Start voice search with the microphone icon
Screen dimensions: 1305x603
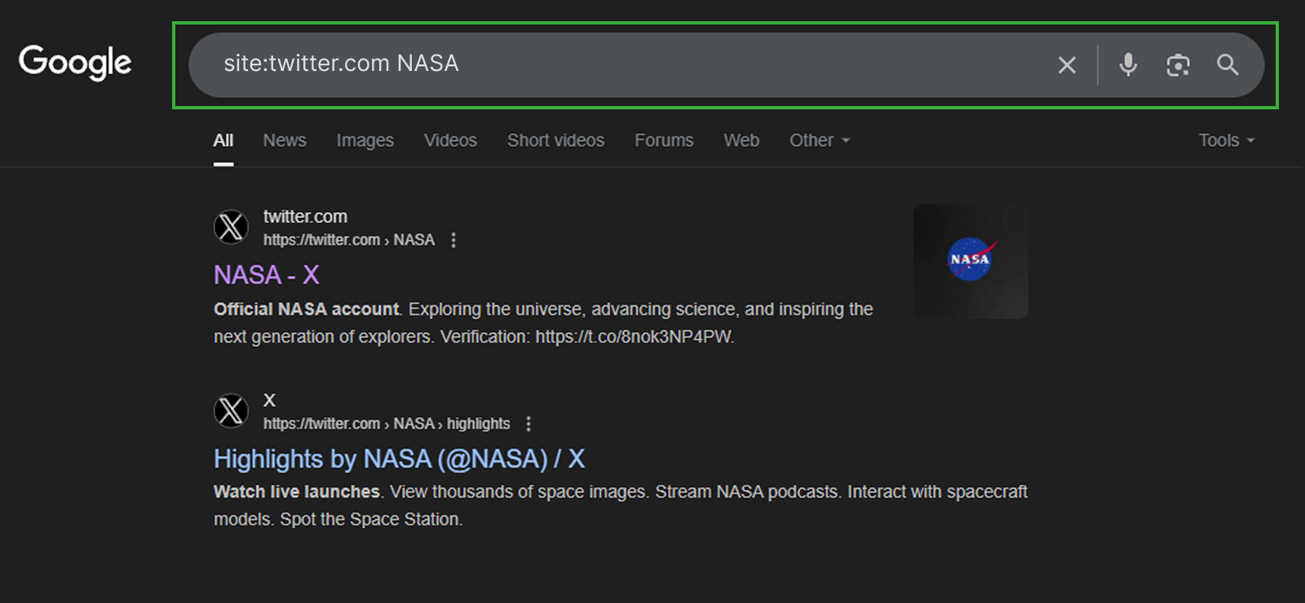[1128, 64]
